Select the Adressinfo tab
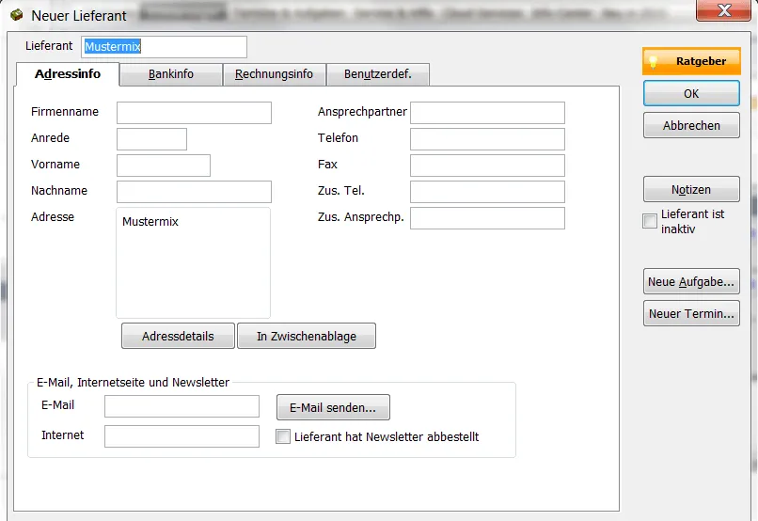758x521 pixels. point(68,74)
